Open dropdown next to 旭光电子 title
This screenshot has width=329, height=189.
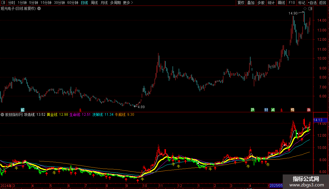pyautogui.click(x=39, y=9)
